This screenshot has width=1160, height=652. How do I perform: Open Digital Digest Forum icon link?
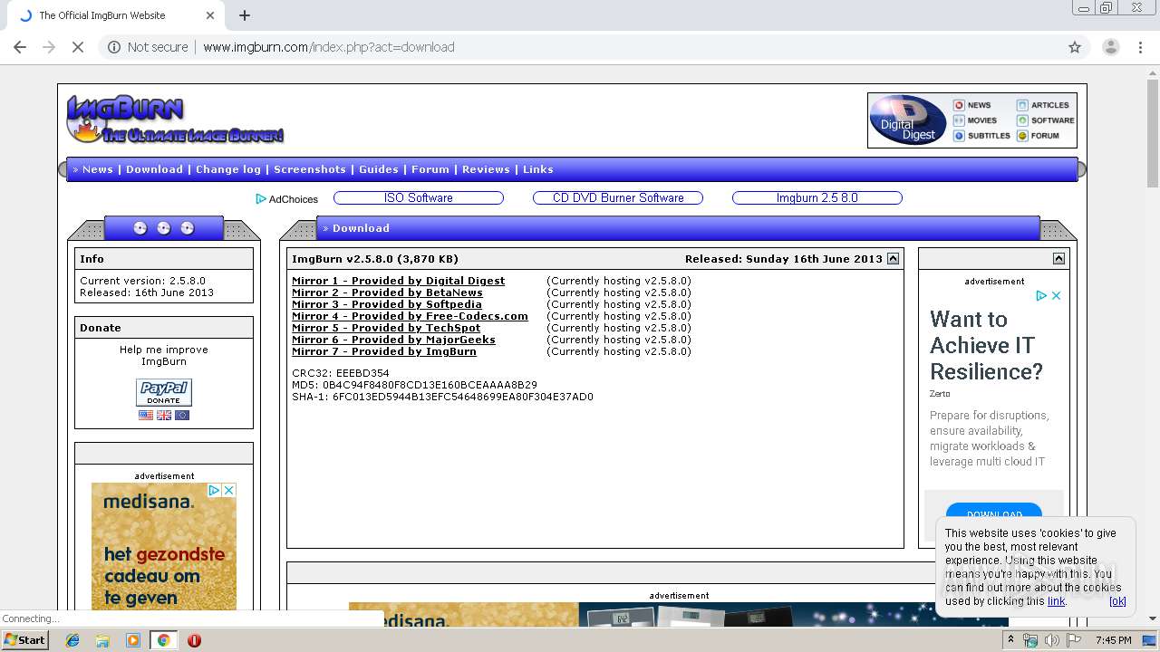(1039, 136)
